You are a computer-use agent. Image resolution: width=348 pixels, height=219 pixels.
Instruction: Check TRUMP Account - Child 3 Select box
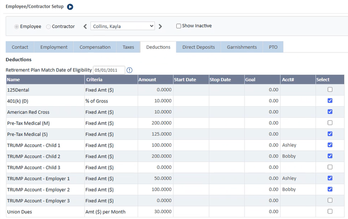point(330,167)
